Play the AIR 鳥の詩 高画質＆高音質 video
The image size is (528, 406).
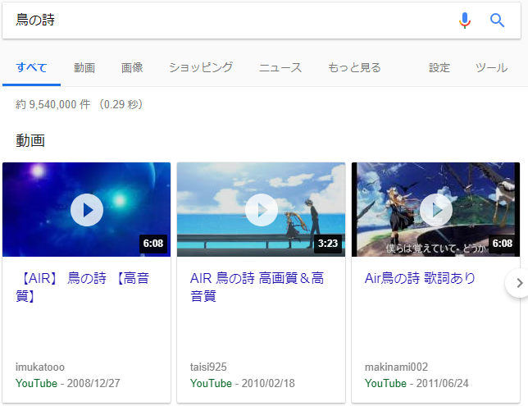click(262, 210)
